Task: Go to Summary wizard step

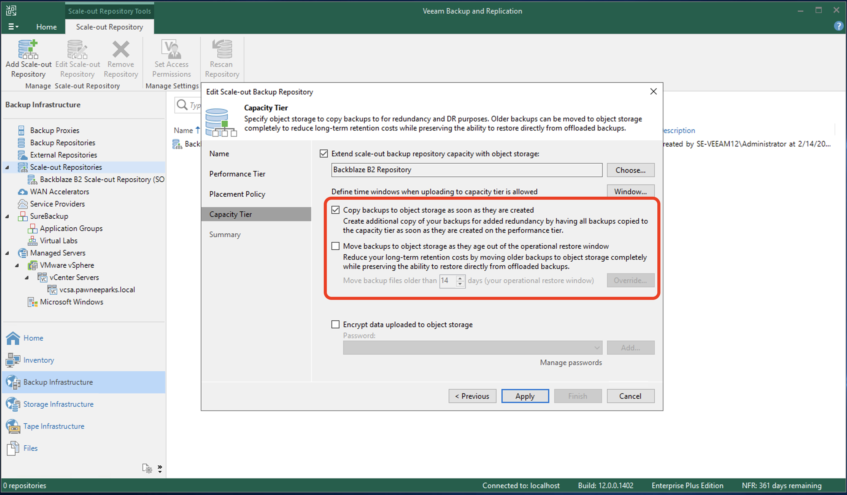Action: (225, 235)
